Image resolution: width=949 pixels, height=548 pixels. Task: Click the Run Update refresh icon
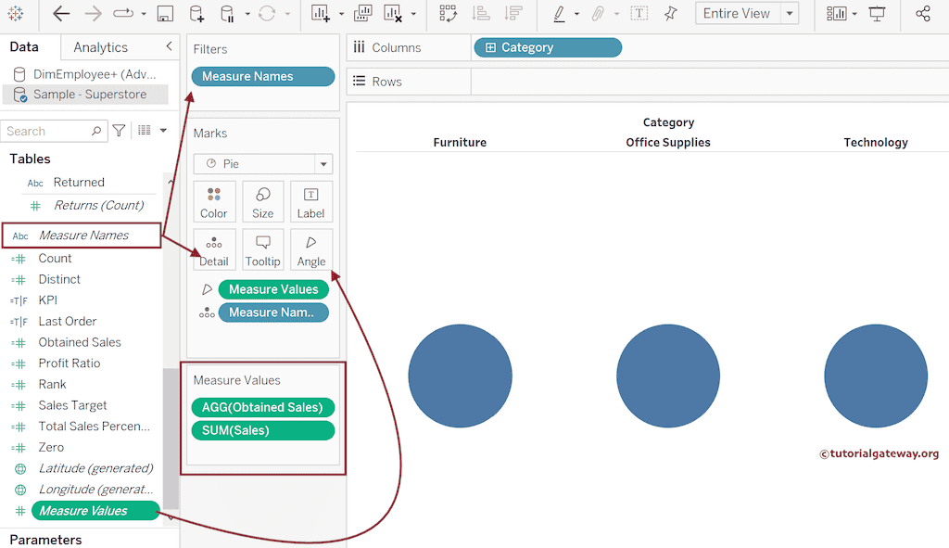coord(267,13)
